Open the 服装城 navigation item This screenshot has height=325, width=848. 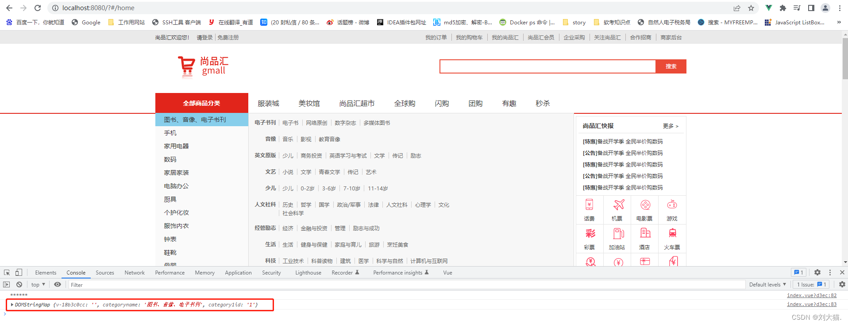point(268,103)
